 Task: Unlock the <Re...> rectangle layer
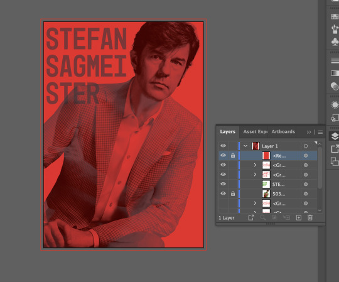click(233, 156)
